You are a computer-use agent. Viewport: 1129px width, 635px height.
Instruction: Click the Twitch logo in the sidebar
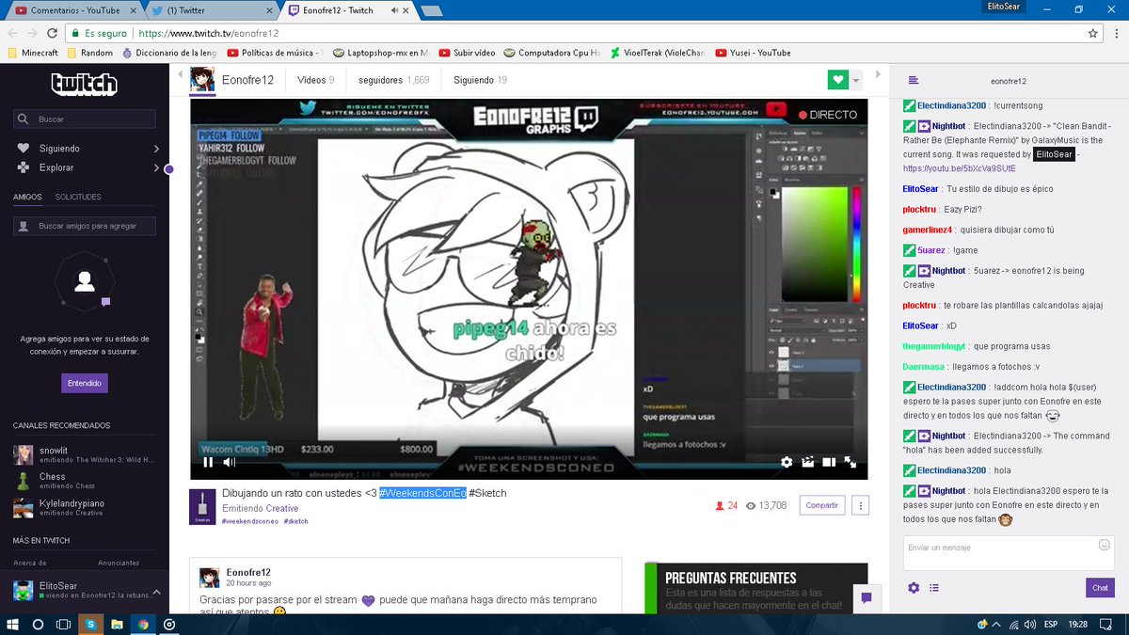(85, 84)
